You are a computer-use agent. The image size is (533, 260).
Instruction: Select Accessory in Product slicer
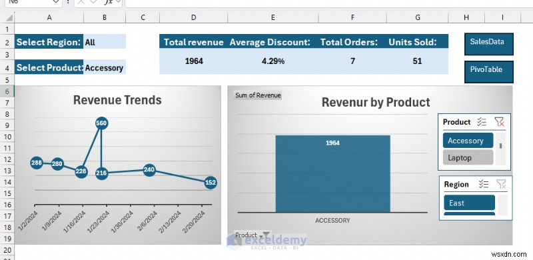click(x=468, y=141)
